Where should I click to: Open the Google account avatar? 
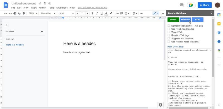coord(217,5)
